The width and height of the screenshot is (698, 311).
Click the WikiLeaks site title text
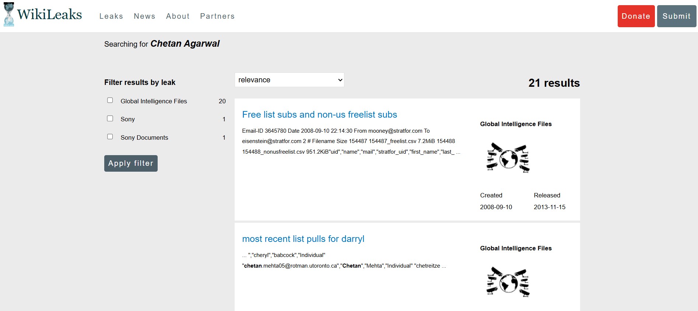pyautogui.click(x=49, y=15)
